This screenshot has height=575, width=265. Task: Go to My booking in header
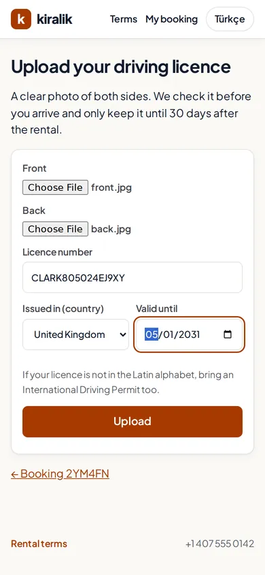click(171, 19)
